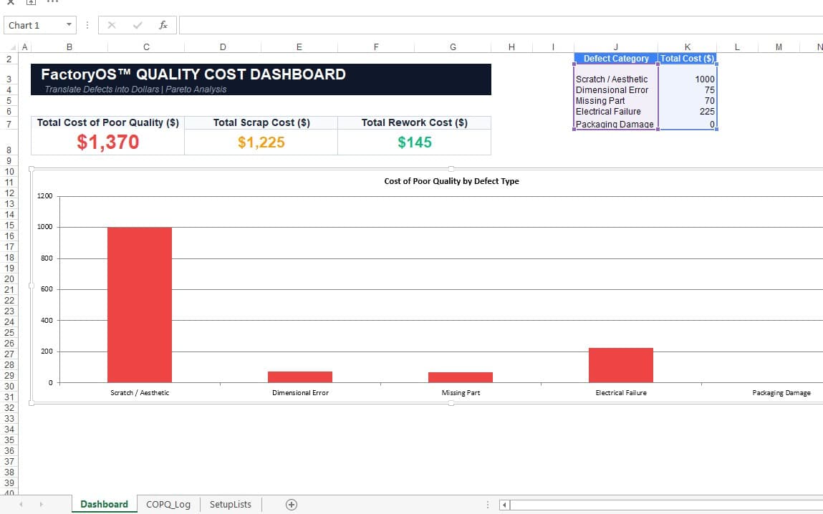The width and height of the screenshot is (823, 514).
Task: Select the chart title Cost of Poor Quality
Action: pyautogui.click(x=451, y=181)
